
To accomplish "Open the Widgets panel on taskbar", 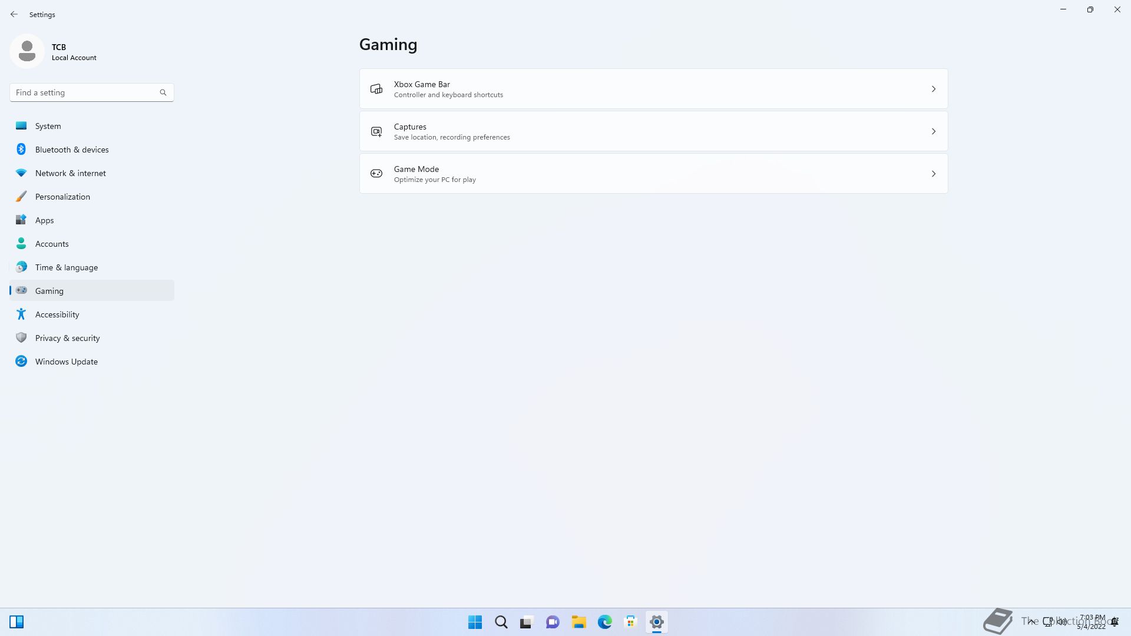I will click(x=16, y=622).
